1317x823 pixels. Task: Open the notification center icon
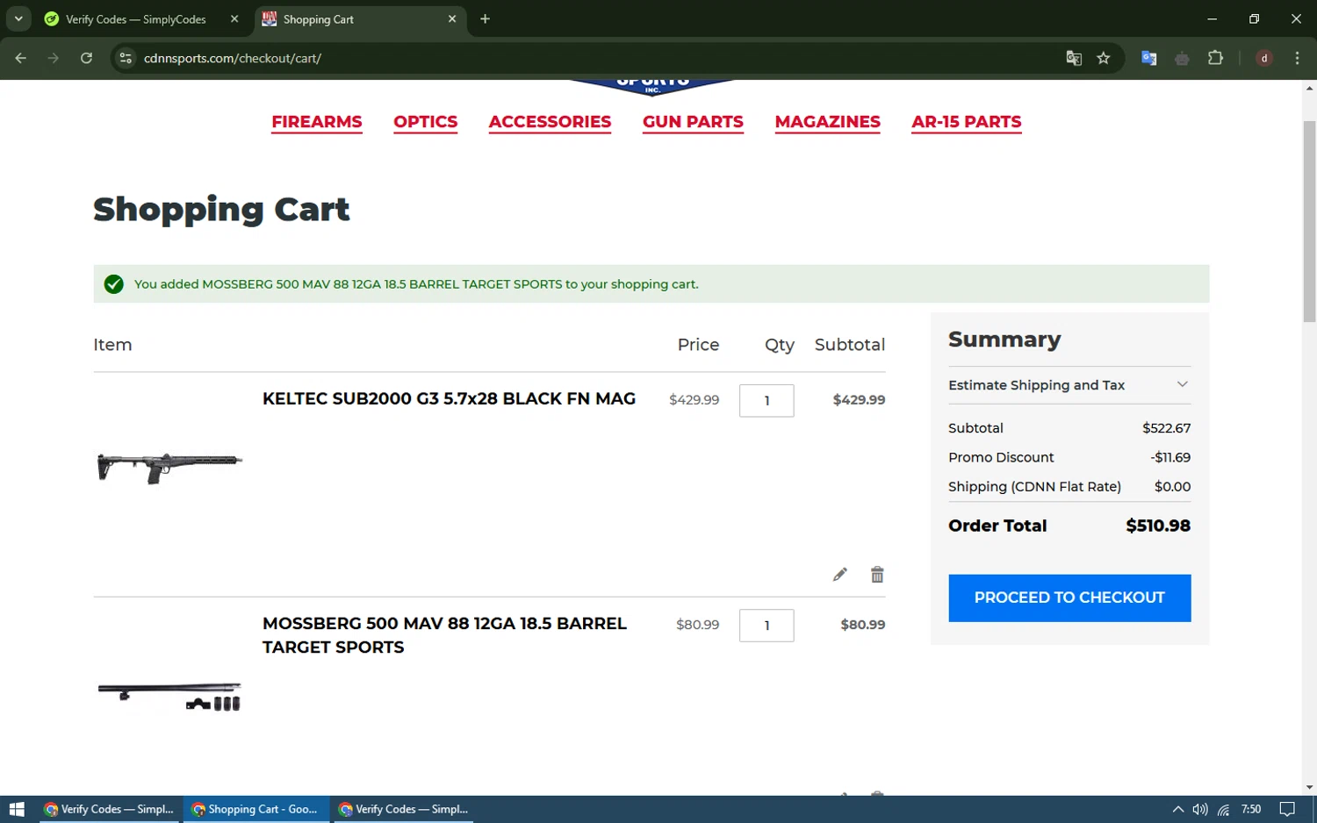coord(1287,809)
